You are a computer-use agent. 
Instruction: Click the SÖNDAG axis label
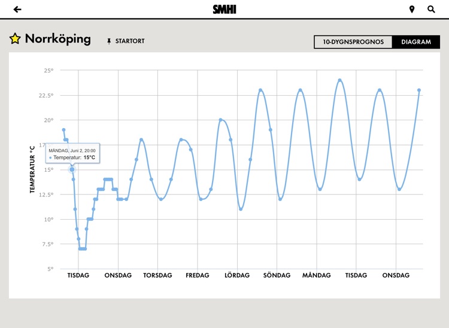pos(277,275)
